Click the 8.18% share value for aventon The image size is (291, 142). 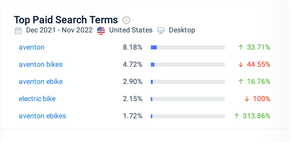(132, 48)
